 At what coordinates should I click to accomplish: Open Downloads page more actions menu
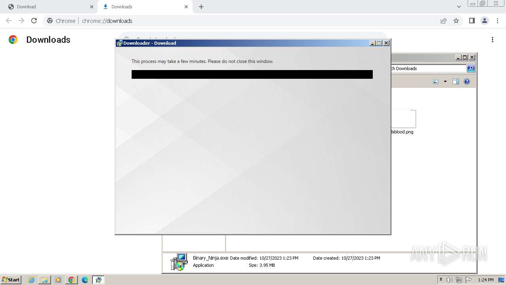click(x=493, y=40)
